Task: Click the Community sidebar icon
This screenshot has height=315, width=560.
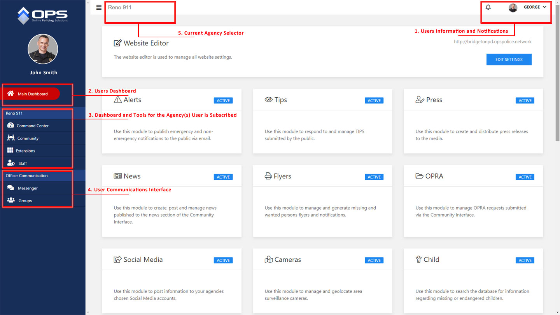Action: [x=10, y=138]
